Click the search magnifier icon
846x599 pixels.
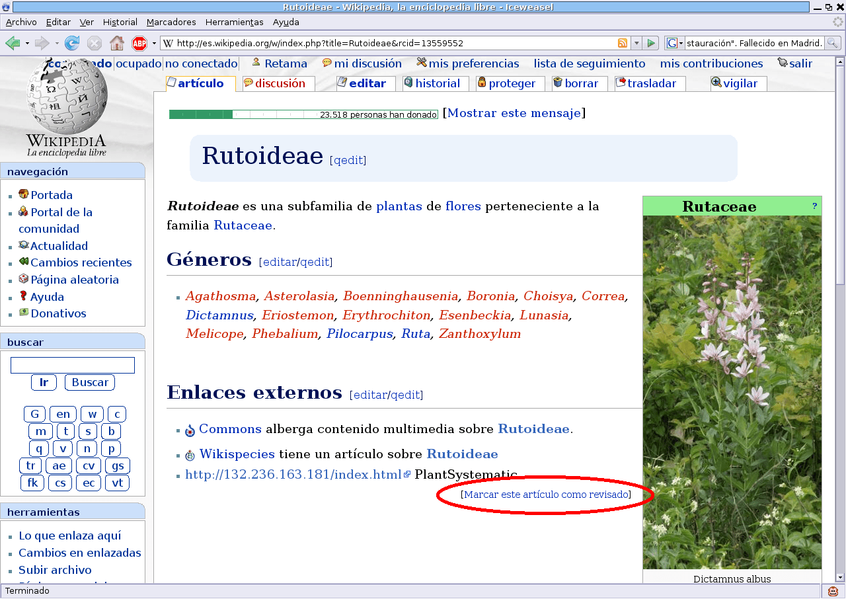pyautogui.click(x=832, y=44)
